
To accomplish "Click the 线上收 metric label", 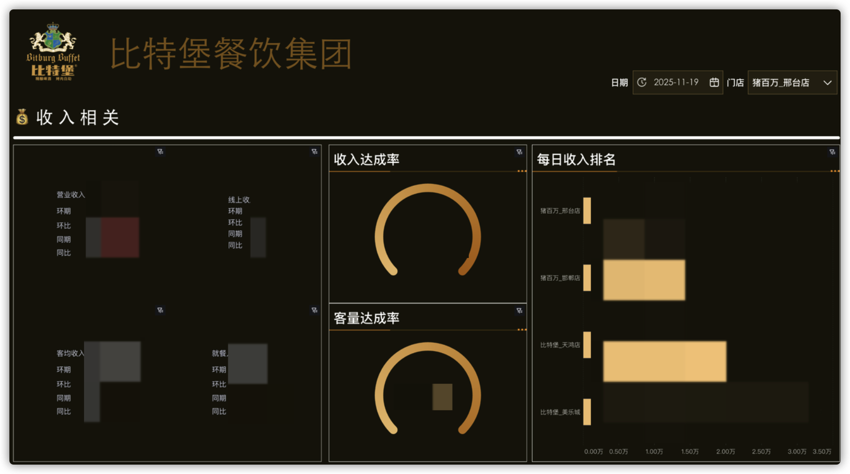I will point(239,200).
